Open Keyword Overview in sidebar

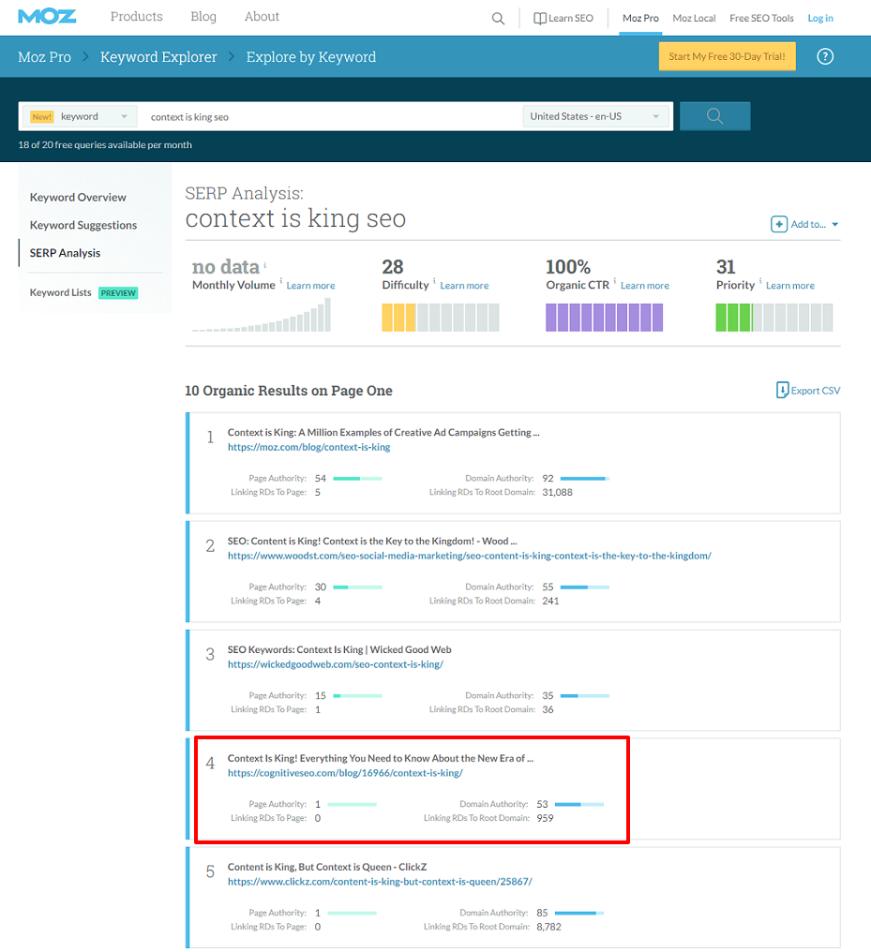(78, 198)
